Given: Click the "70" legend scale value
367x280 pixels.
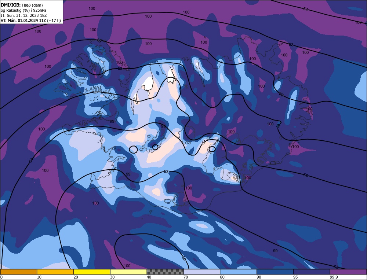Looking at the screenshot, I should click(186, 277).
